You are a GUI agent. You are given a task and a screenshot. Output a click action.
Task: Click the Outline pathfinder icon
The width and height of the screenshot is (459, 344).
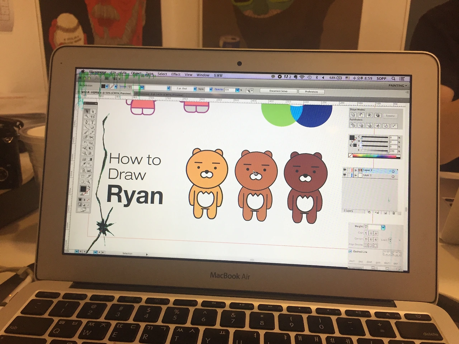pyautogui.click(x=386, y=126)
